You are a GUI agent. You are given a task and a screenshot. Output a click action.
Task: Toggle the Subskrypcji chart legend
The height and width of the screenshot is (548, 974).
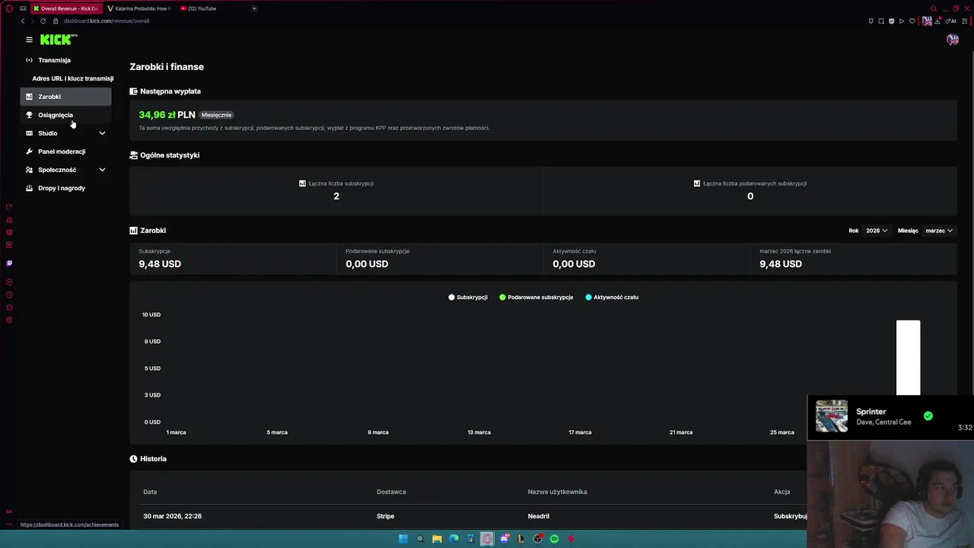click(468, 298)
